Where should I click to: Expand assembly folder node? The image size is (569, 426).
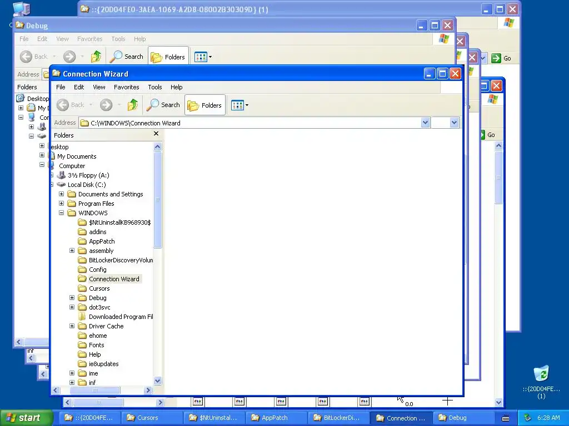[72, 250]
